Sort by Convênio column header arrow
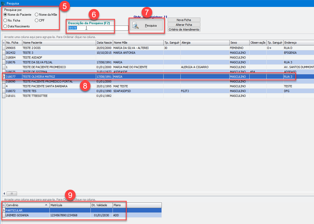The image size is (314, 224). point(47,205)
